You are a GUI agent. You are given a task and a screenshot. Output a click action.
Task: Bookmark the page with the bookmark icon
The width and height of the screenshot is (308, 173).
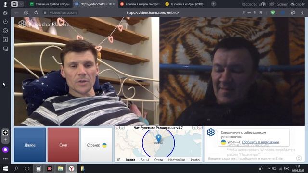pos(261,12)
